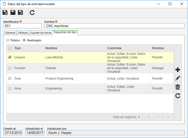The width and height of the screenshot is (188, 138).
Task: Switch to the Atributo tab
Action: click(23, 33)
